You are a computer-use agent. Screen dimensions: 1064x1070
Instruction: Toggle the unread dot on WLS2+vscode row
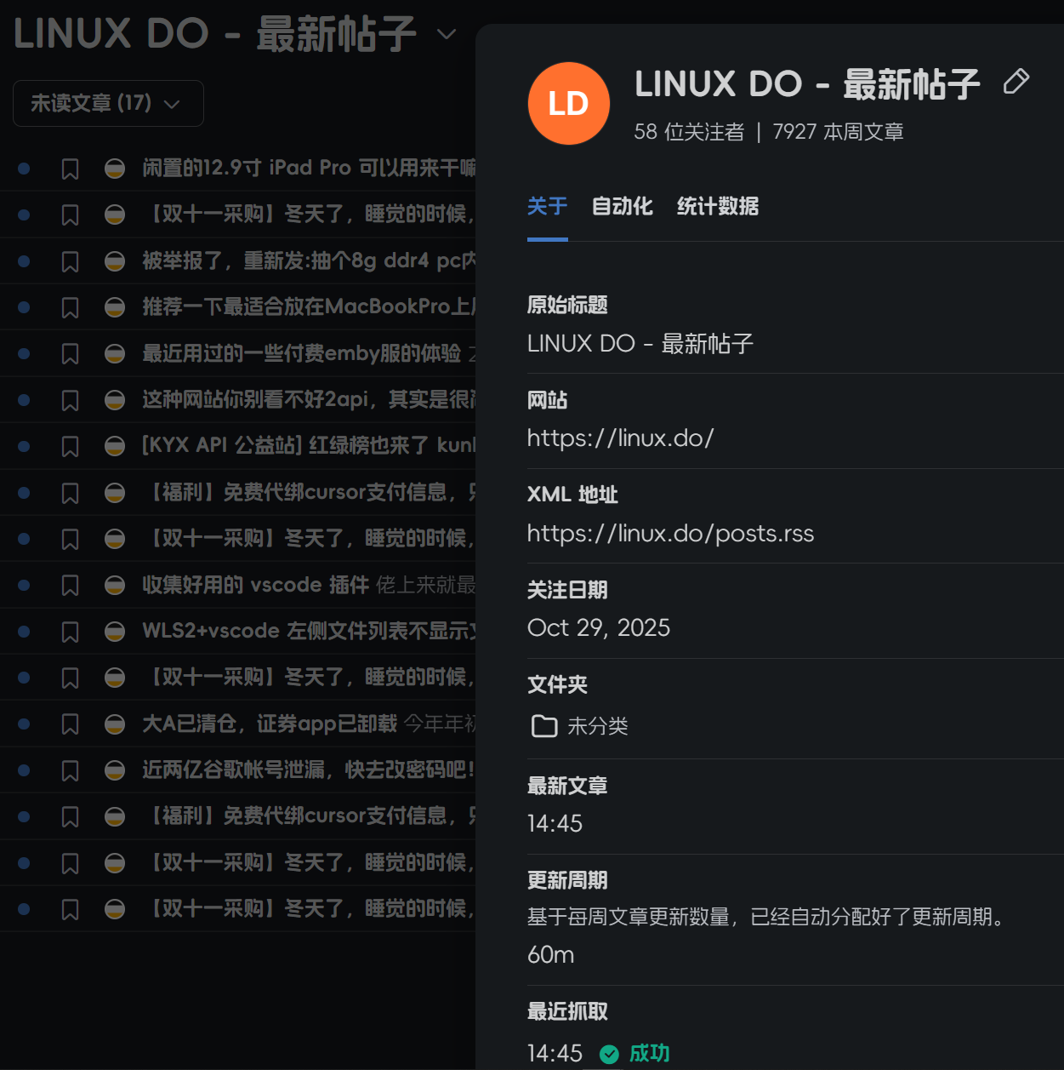[x=24, y=632]
